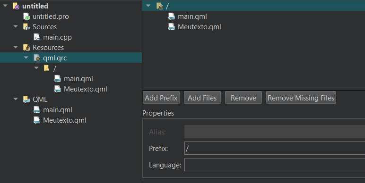Click the Add Prefix button
The width and height of the screenshot is (365, 183).
161,98
